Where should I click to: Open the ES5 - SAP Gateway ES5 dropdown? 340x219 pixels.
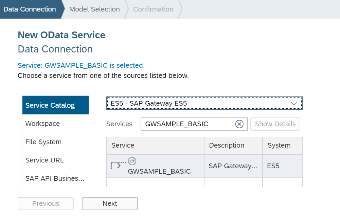click(204, 103)
